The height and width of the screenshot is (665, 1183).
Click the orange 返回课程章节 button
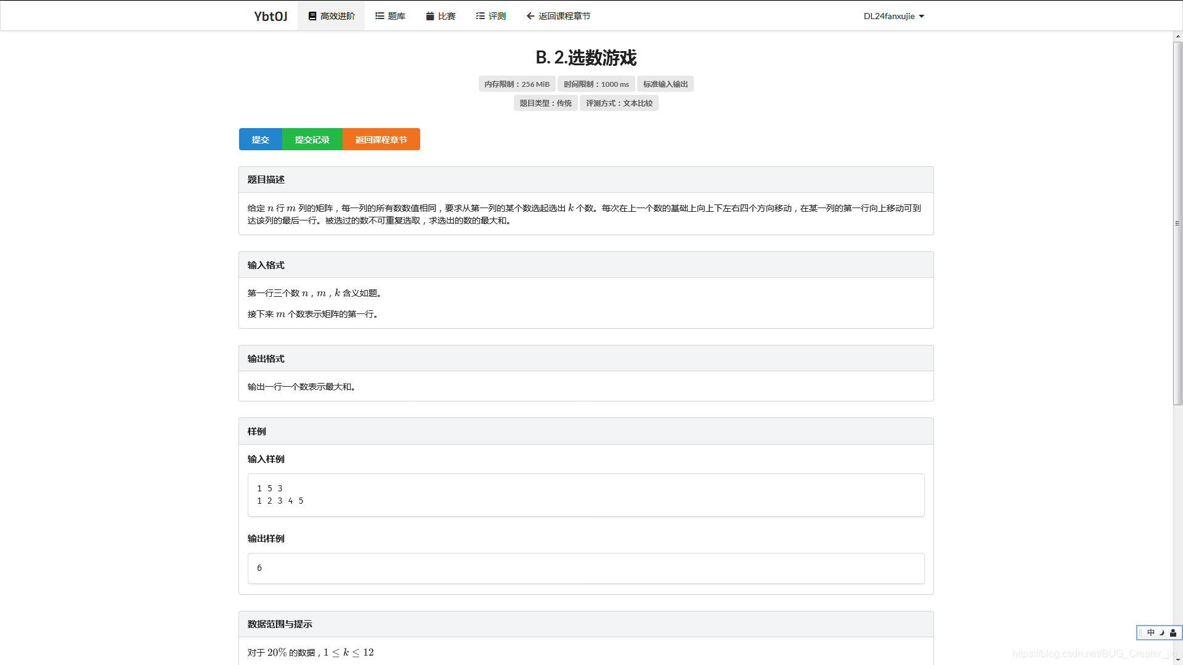click(x=381, y=139)
